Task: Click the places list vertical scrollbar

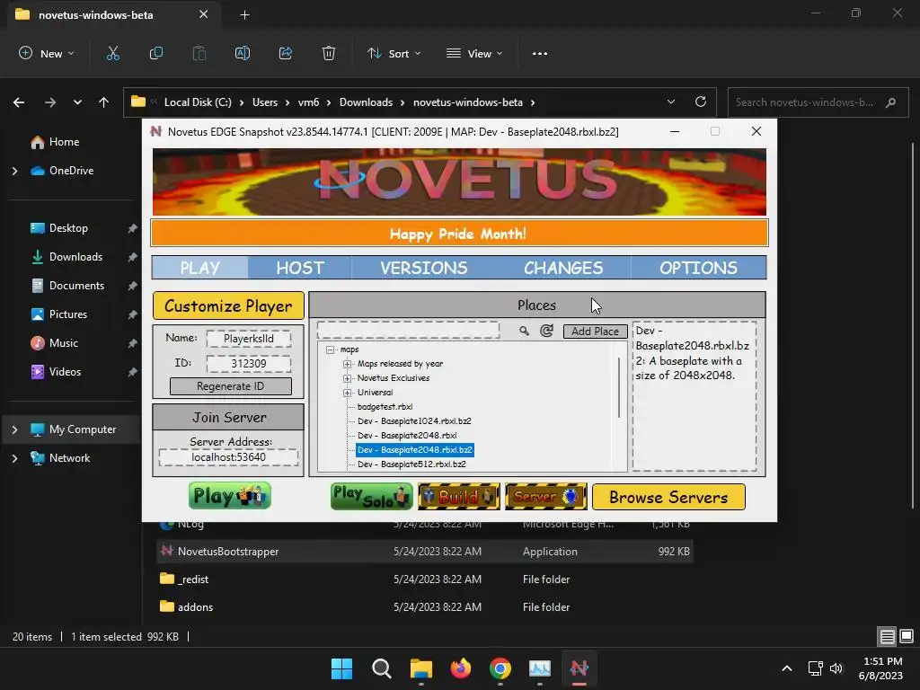Action: 619,387
